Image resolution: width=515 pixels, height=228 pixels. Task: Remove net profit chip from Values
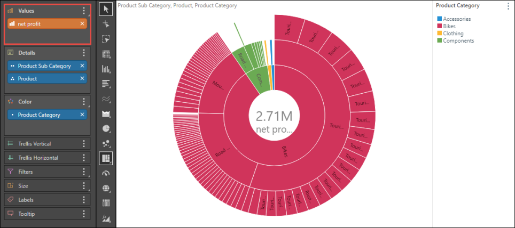pos(82,24)
